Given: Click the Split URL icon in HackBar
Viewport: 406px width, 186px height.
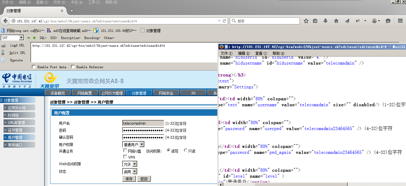Looking at the screenshot, I should click(x=3, y=53).
